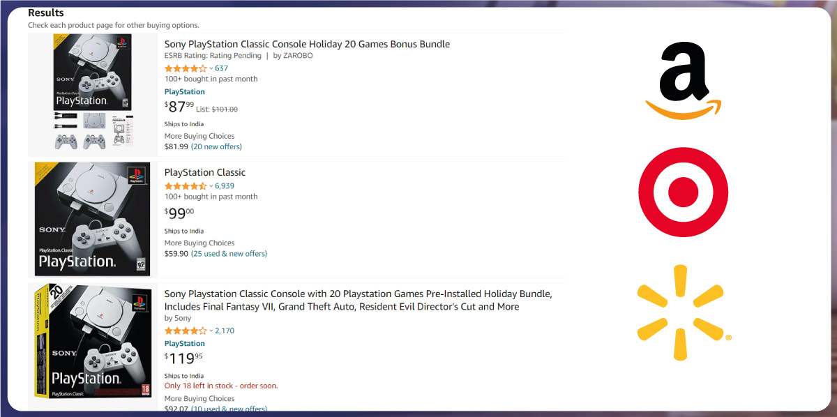Viewport: 837px width, 417px height.
Task: View the 637 customer reviews
Action: pyautogui.click(x=221, y=68)
